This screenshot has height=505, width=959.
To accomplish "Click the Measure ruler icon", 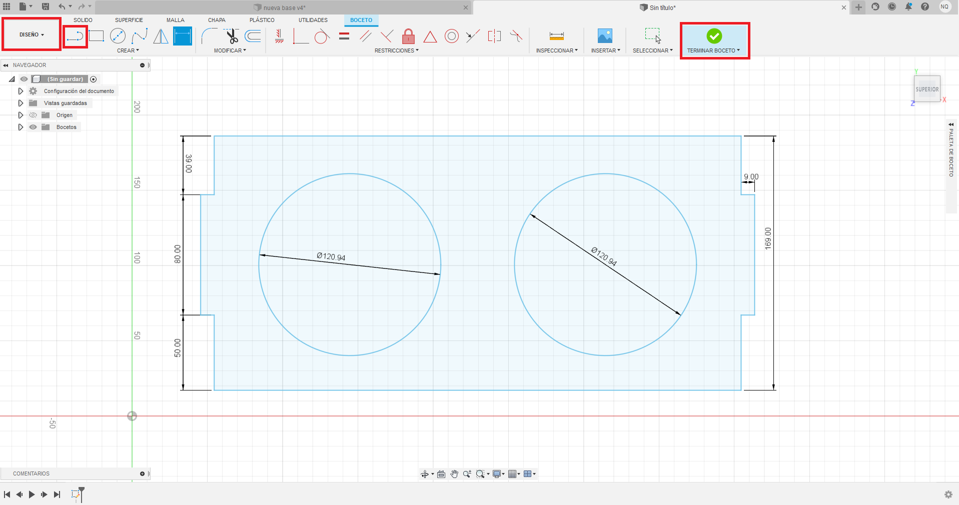I will [557, 36].
